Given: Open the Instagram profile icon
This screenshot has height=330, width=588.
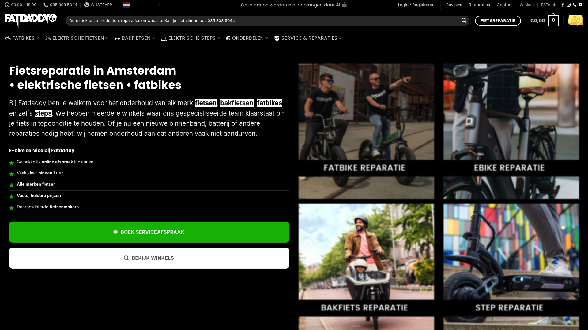Looking at the screenshot, I should [569, 5].
